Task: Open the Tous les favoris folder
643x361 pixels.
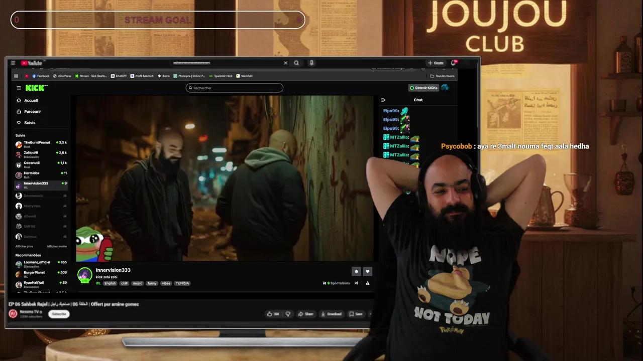Action: pyautogui.click(x=443, y=76)
